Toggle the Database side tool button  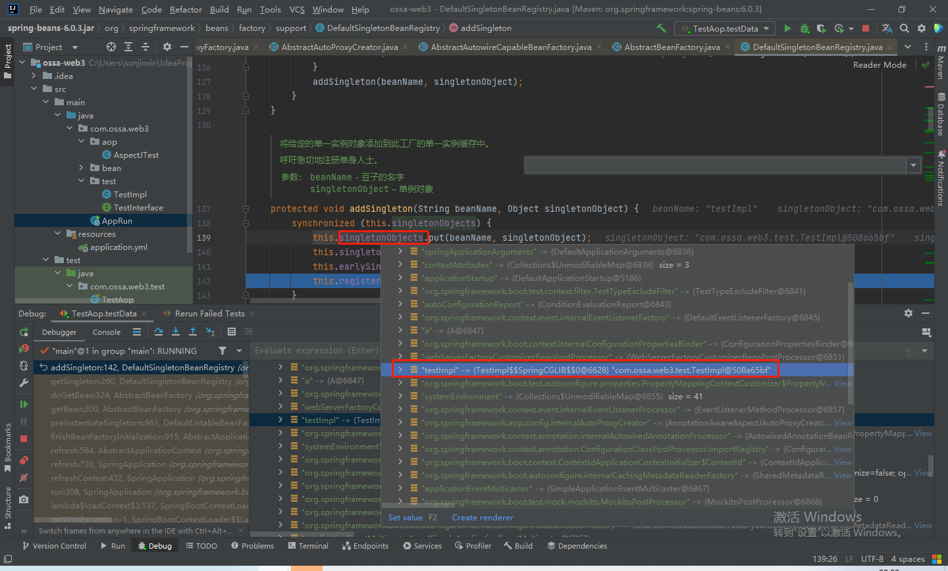(940, 114)
